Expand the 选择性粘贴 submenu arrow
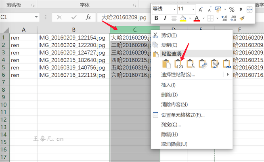 coord(228,74)
